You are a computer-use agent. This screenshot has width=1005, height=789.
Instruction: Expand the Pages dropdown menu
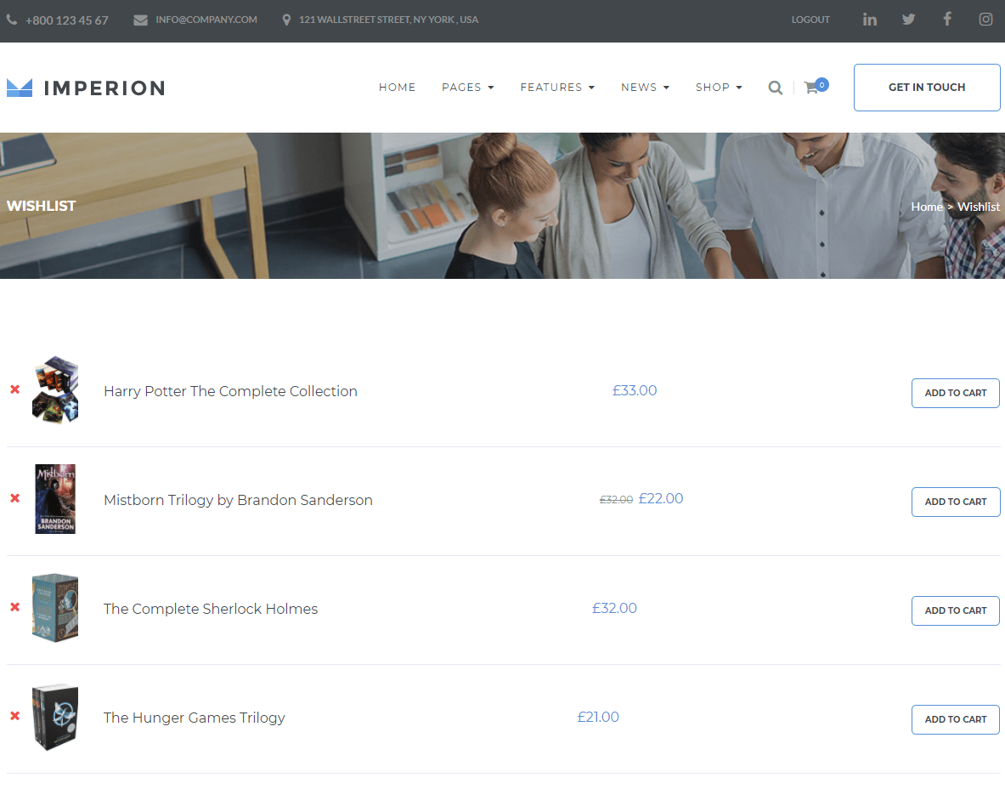(x=467, y=88)
